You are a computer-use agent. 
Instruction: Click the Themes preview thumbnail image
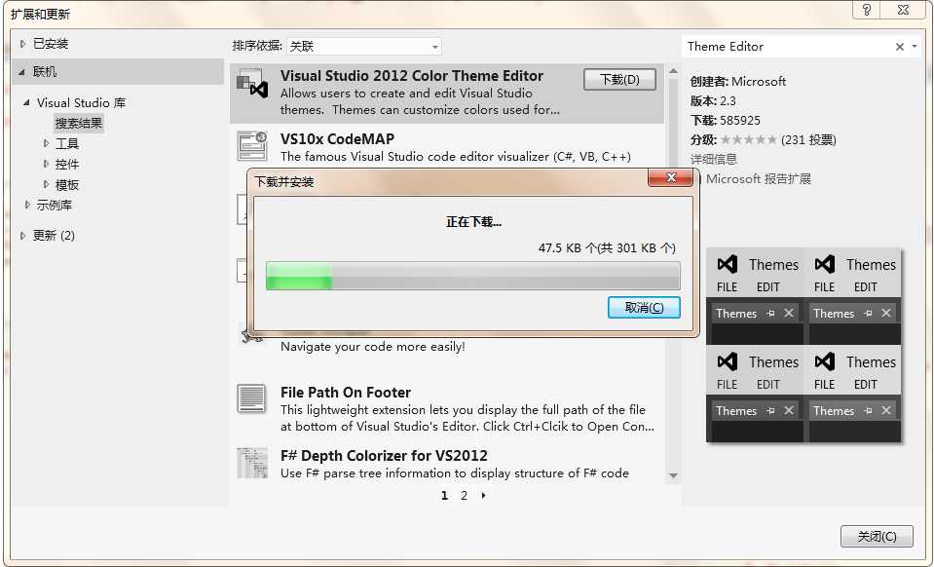click(x=803, y=346)
